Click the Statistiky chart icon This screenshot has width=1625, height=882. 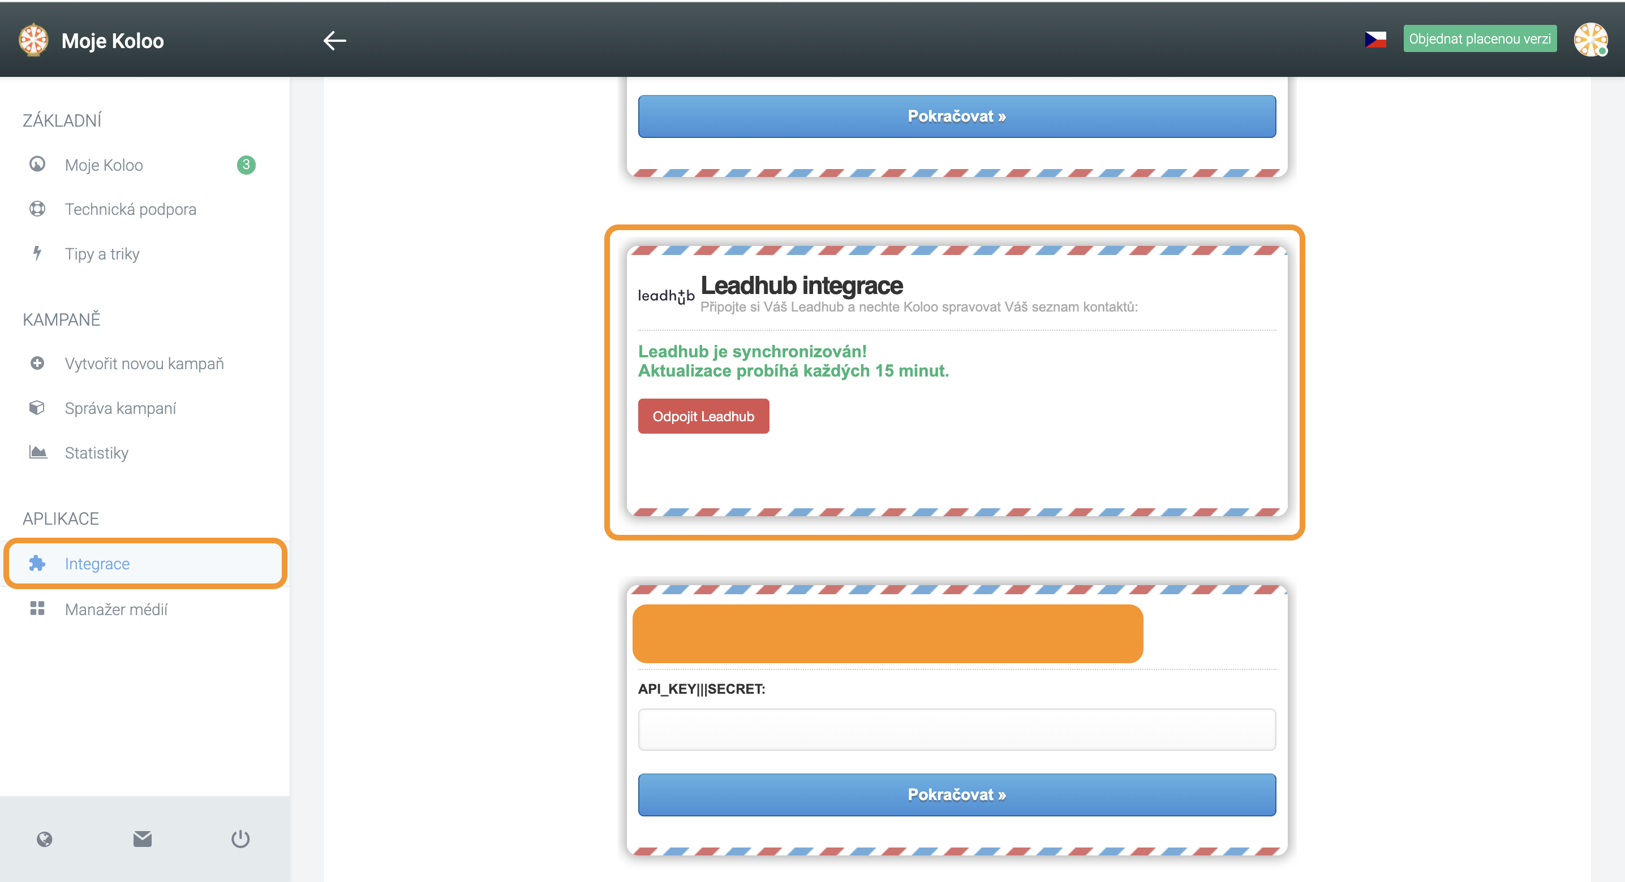pos(38,452)
